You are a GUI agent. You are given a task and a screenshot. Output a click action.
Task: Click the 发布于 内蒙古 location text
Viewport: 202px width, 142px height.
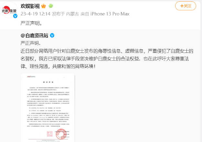point(65,14)
